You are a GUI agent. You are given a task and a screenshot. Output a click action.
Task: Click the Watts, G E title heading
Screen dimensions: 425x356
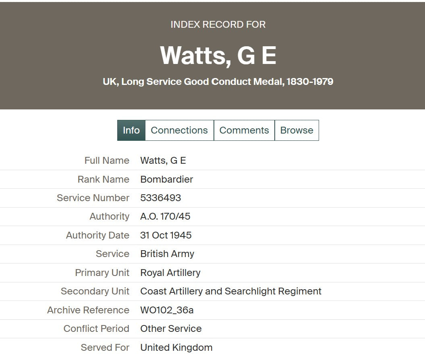pyautogui.click(x=218, y=55)
